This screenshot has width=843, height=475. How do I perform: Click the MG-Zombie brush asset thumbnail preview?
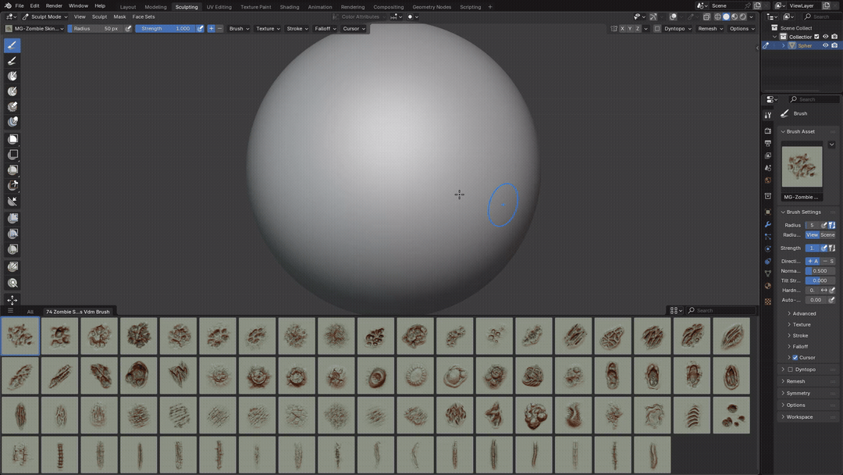tap(802, 166)
